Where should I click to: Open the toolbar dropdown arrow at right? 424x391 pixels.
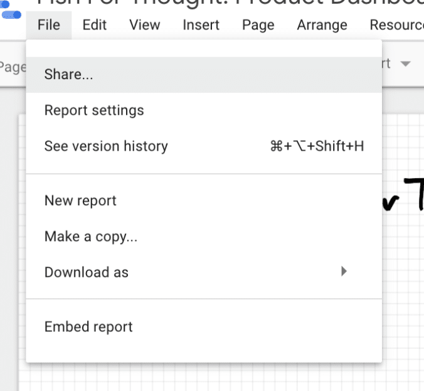(405, 64)
